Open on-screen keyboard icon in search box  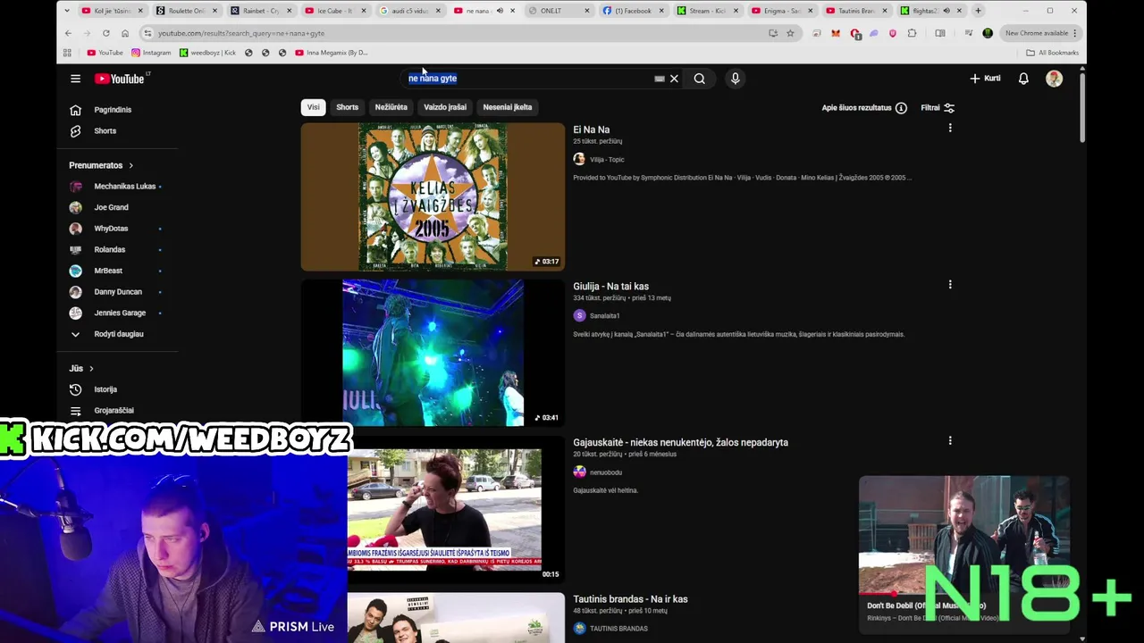[660, 79]
